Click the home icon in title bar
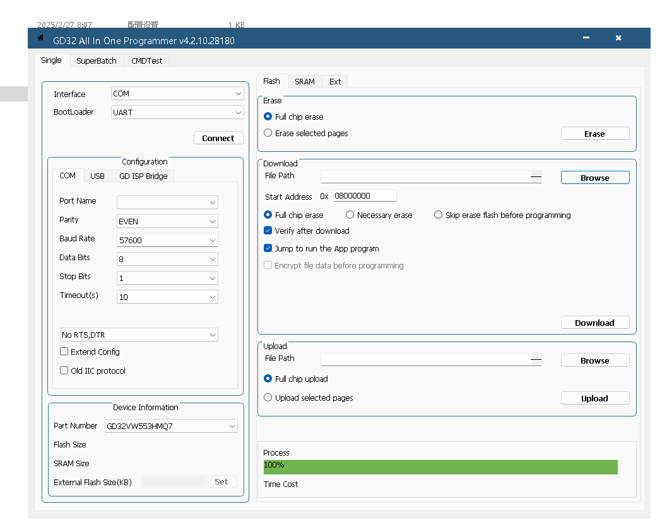Viewport: 667px width, 528px height. [41, 38]
